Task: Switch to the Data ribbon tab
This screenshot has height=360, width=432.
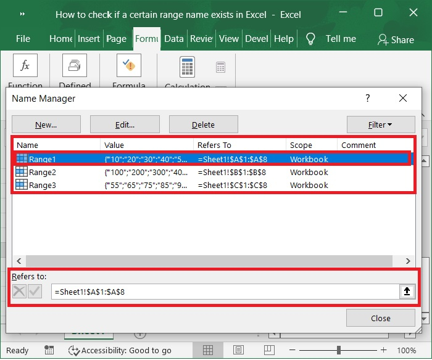Action: pos(174,38)
